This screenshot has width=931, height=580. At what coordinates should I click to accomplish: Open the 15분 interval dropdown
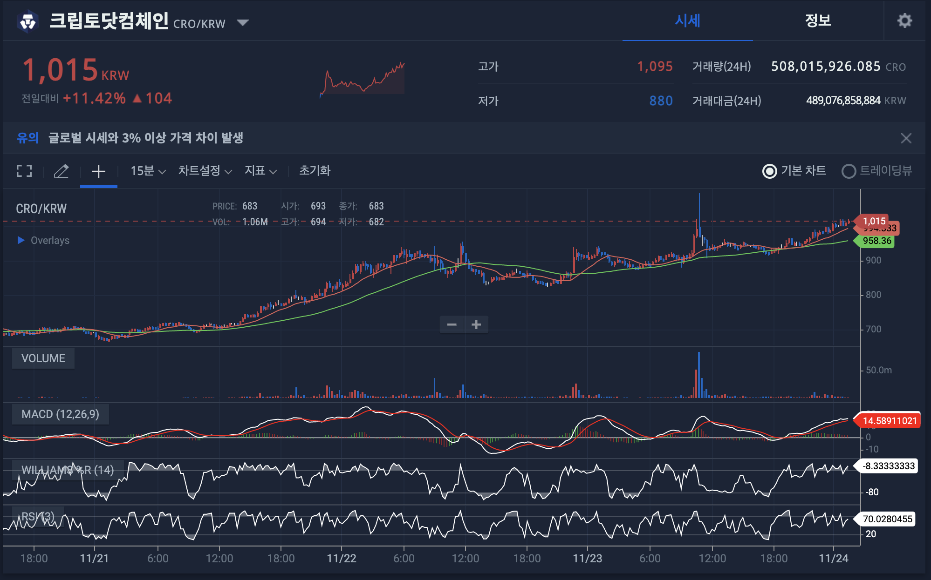(x=148, y=171)
